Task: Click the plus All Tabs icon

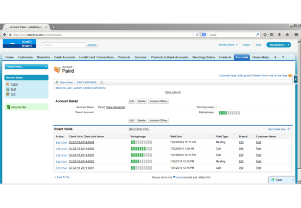Action: [x=275, y=57]
